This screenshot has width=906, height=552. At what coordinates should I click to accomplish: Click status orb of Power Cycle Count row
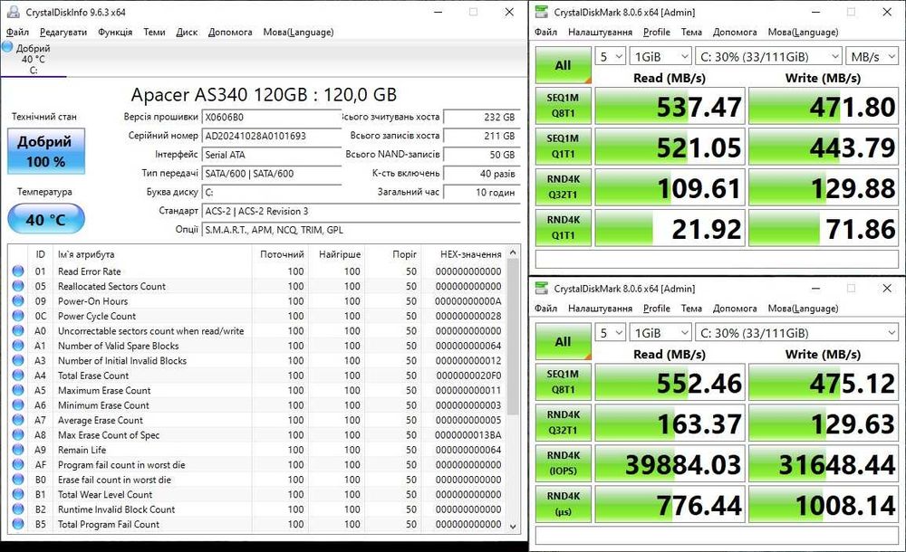pyautogui.click(x=18, y=316)
